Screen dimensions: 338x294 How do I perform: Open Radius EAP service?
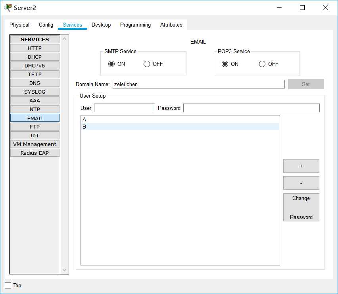pyautogui.click(x=35, y=153)
